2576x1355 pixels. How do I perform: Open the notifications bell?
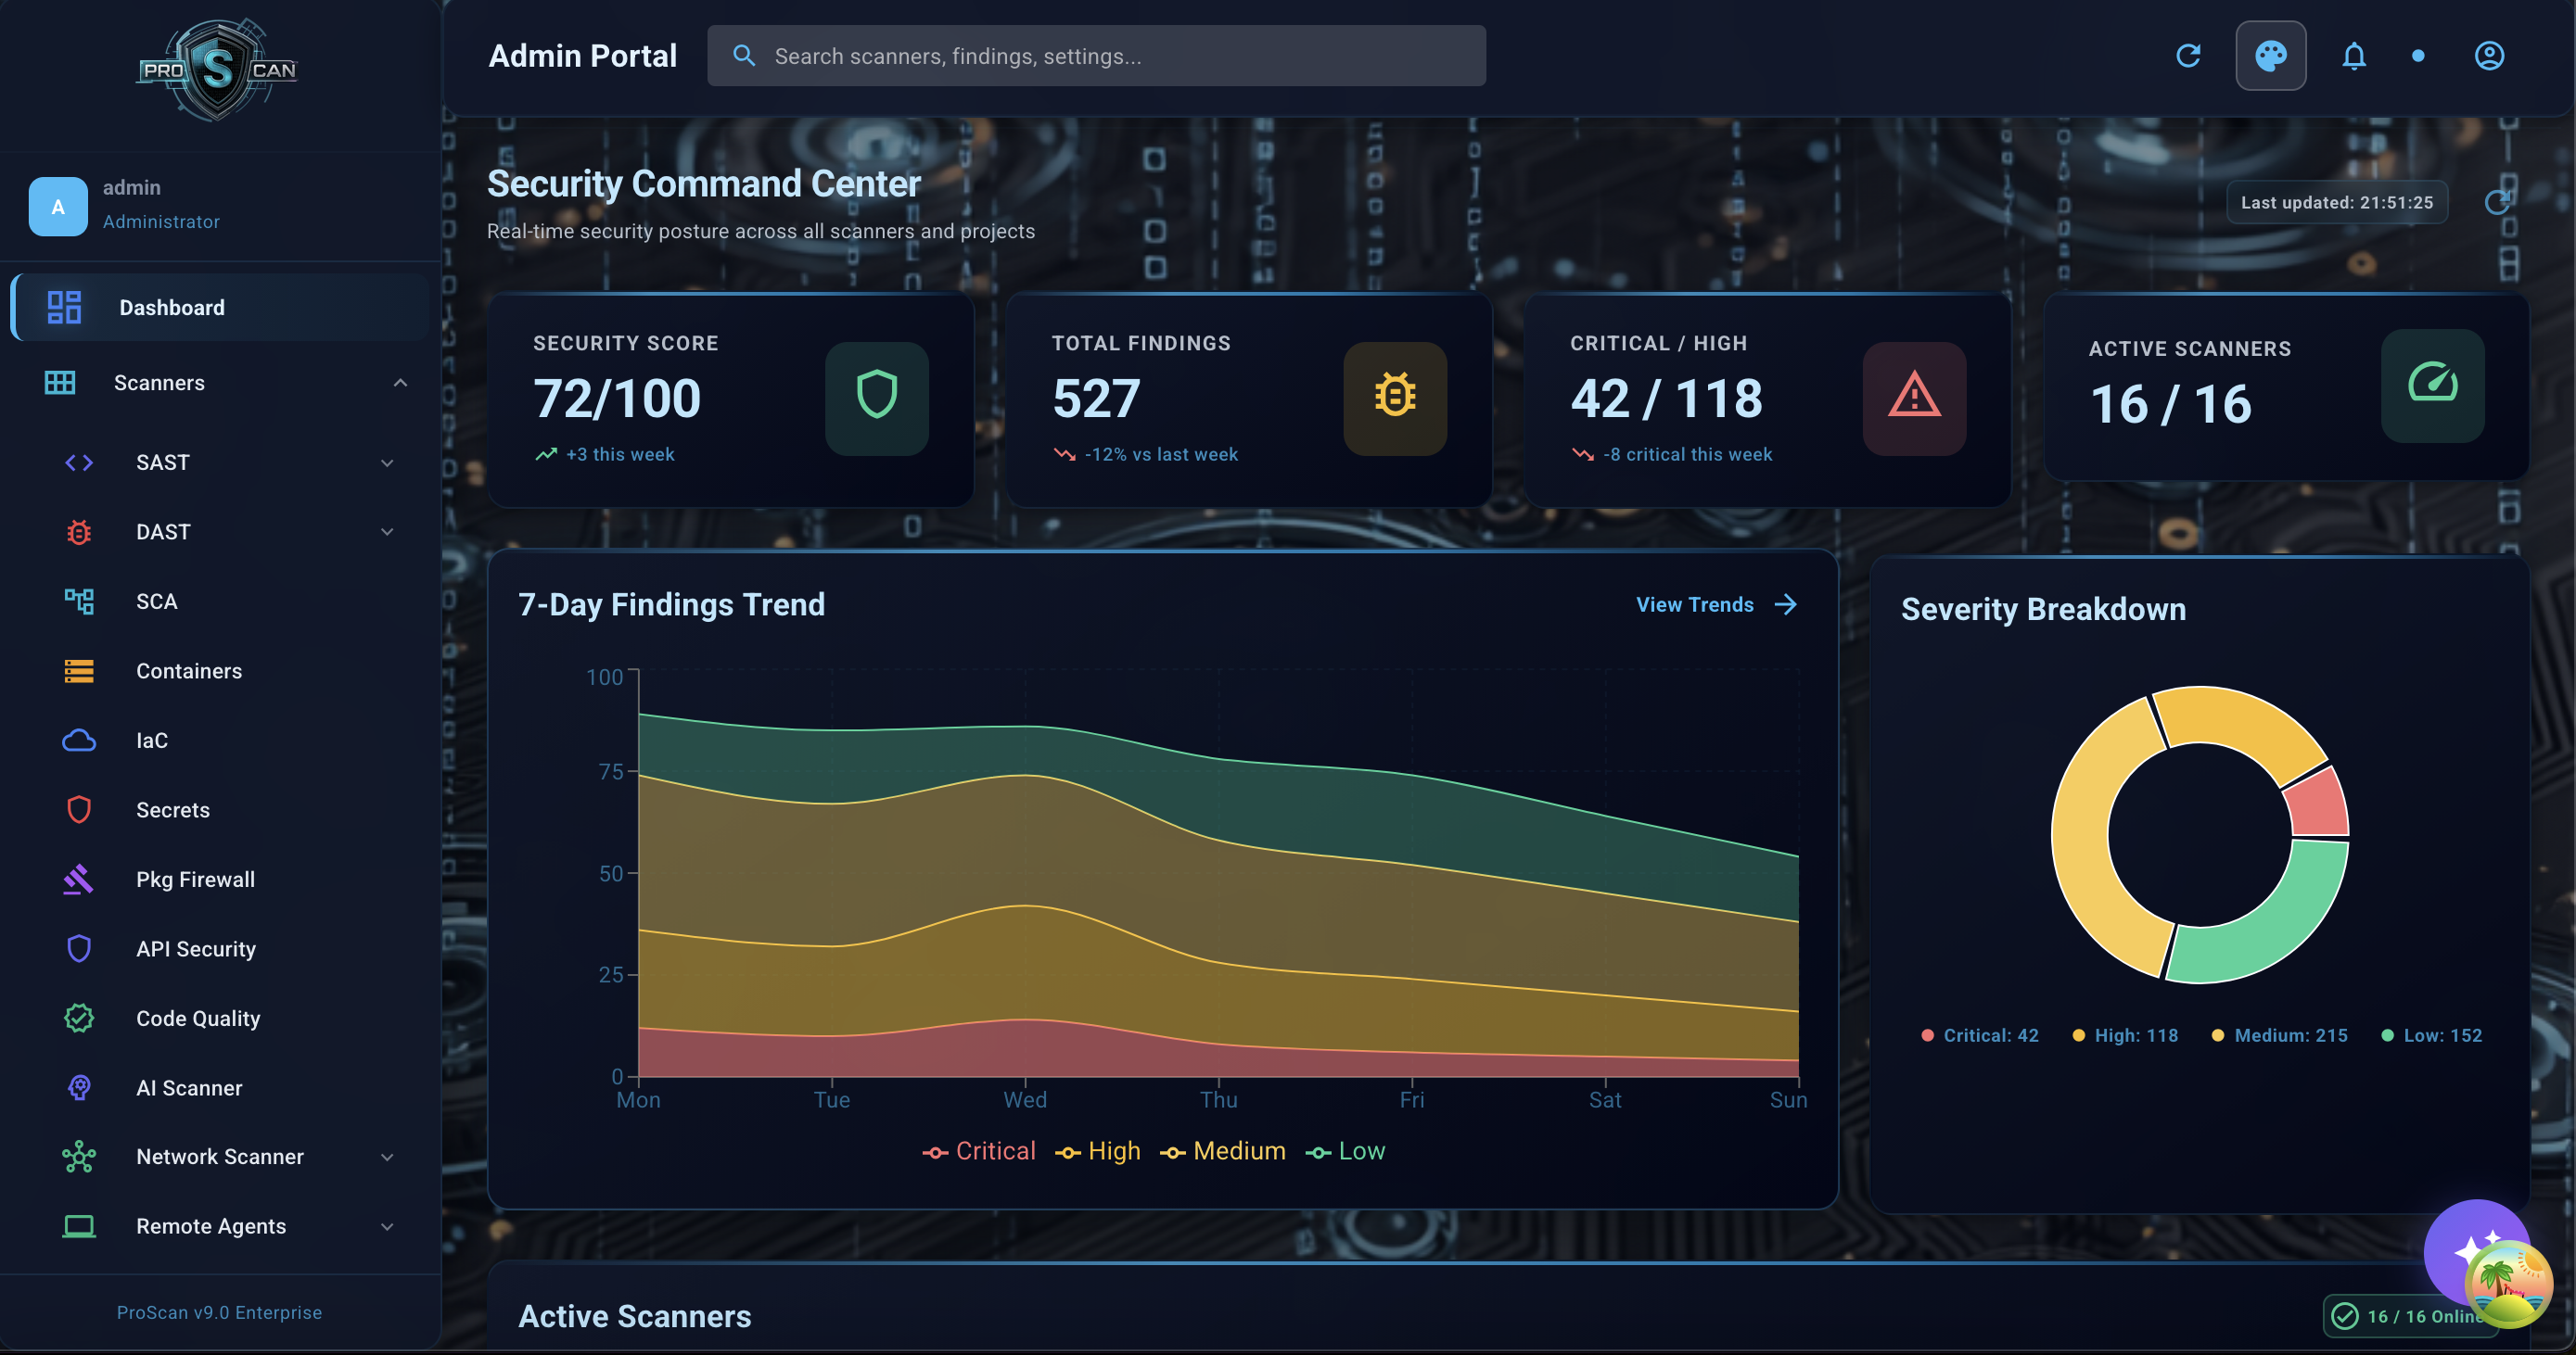pos(2353,56)
